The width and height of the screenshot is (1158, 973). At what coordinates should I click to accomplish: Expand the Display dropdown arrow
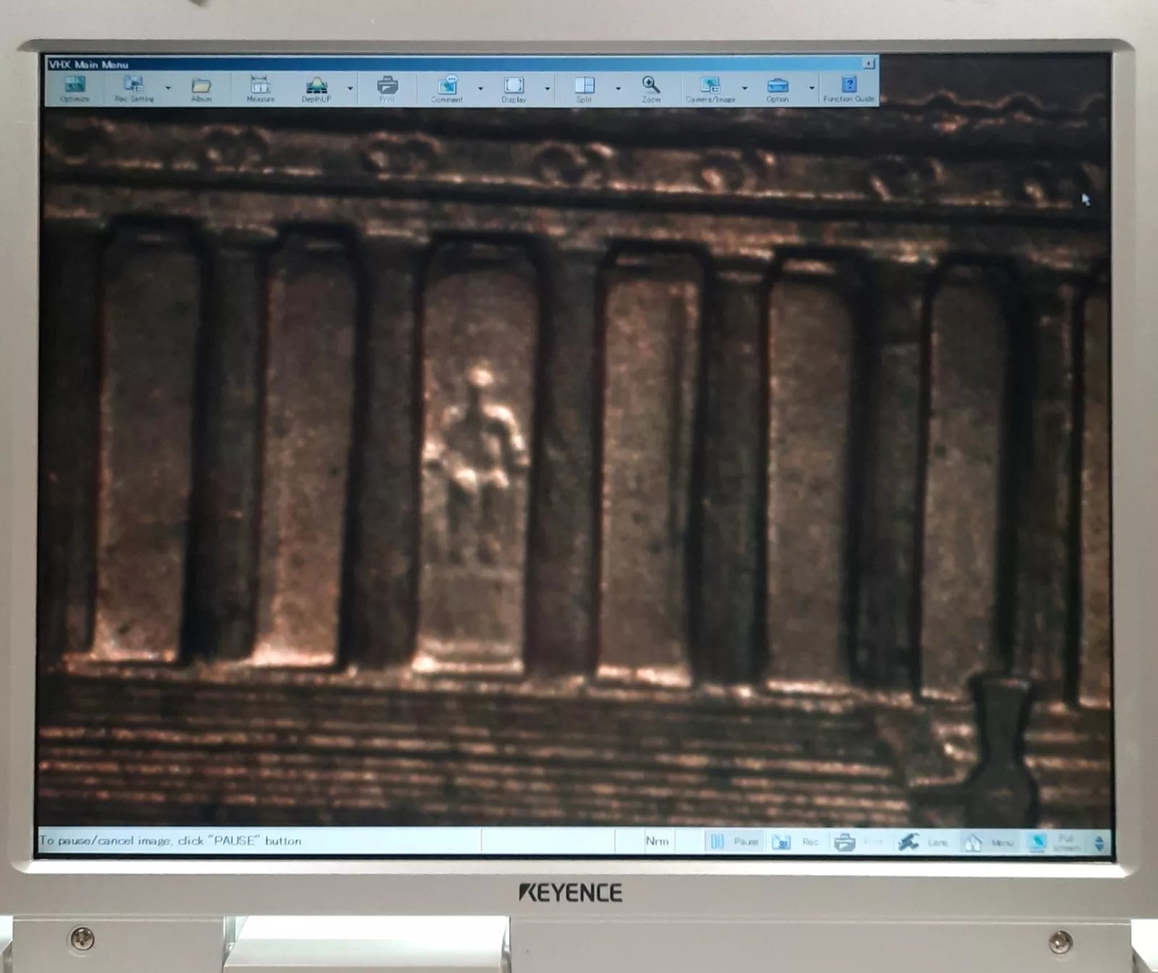tap(547, 88)
